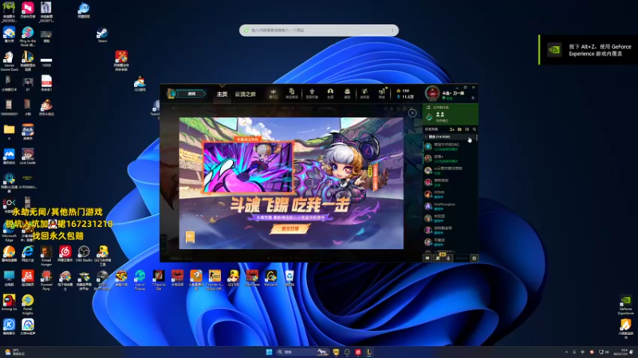Click the Windows Start button on taskbar
The image size is (638, 358).
tap(269, 352)
